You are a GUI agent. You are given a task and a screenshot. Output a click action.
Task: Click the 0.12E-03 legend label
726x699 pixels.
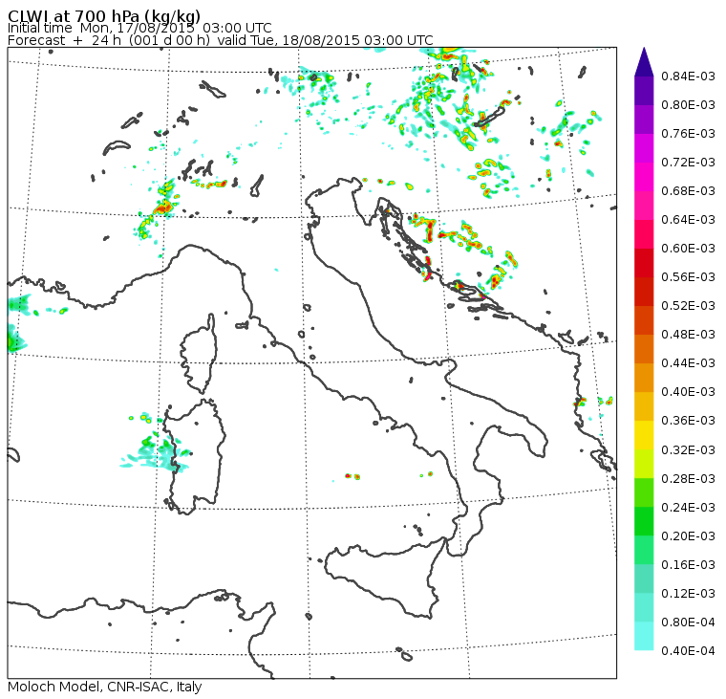click(688, 594)
